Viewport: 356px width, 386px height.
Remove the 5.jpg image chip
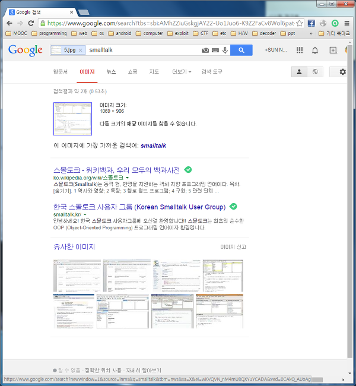tap(81, 50)
